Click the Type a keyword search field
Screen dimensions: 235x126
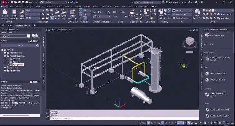[x=147, y=2]
